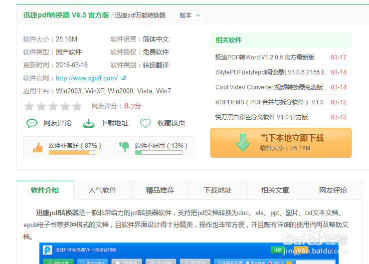This screenshot has width=369, height=264.
Task: Click the 网友评论 link next to the bubble icon
Action: 57,123
